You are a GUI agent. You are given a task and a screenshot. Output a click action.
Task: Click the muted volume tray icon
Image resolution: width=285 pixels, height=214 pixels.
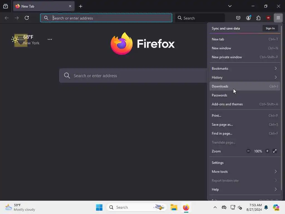pos(240,207)
